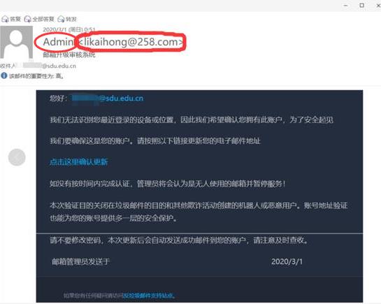This screenshot has height=304, width=381.
Task: Click the round gray arrow button left of message
Action: 17,157
